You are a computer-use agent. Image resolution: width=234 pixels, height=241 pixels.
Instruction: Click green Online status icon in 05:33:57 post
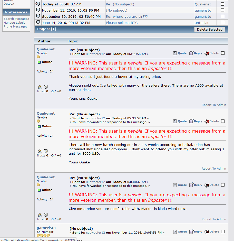coord(39,126)
